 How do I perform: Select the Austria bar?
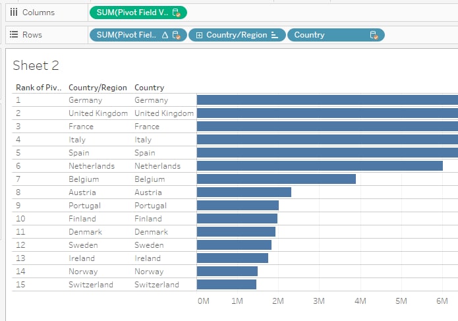(244, 192)
